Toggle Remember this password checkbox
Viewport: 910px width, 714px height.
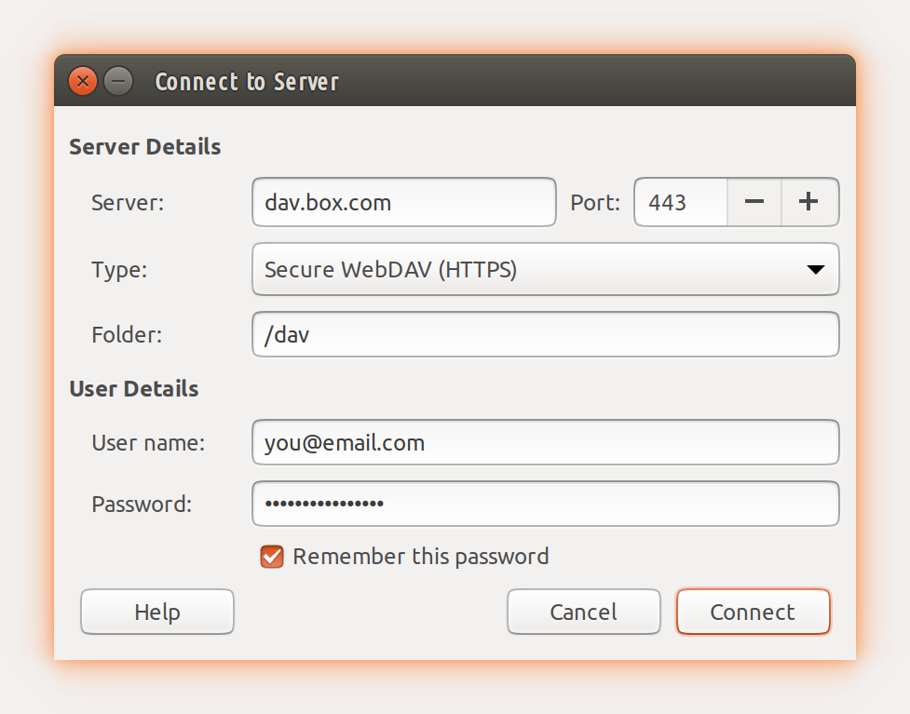(272, 557)
